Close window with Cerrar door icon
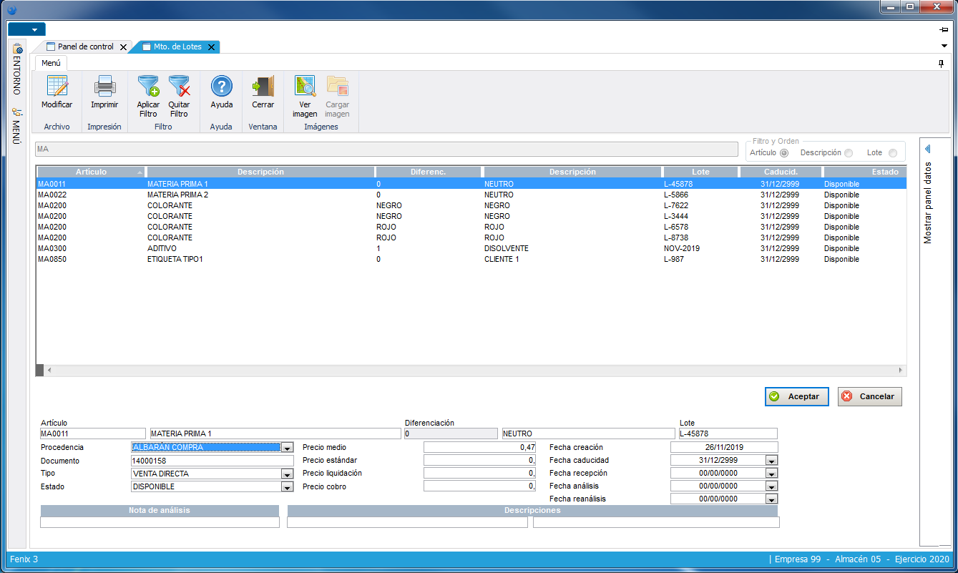Viewport: 958px width, 573px height. [263, 87]
